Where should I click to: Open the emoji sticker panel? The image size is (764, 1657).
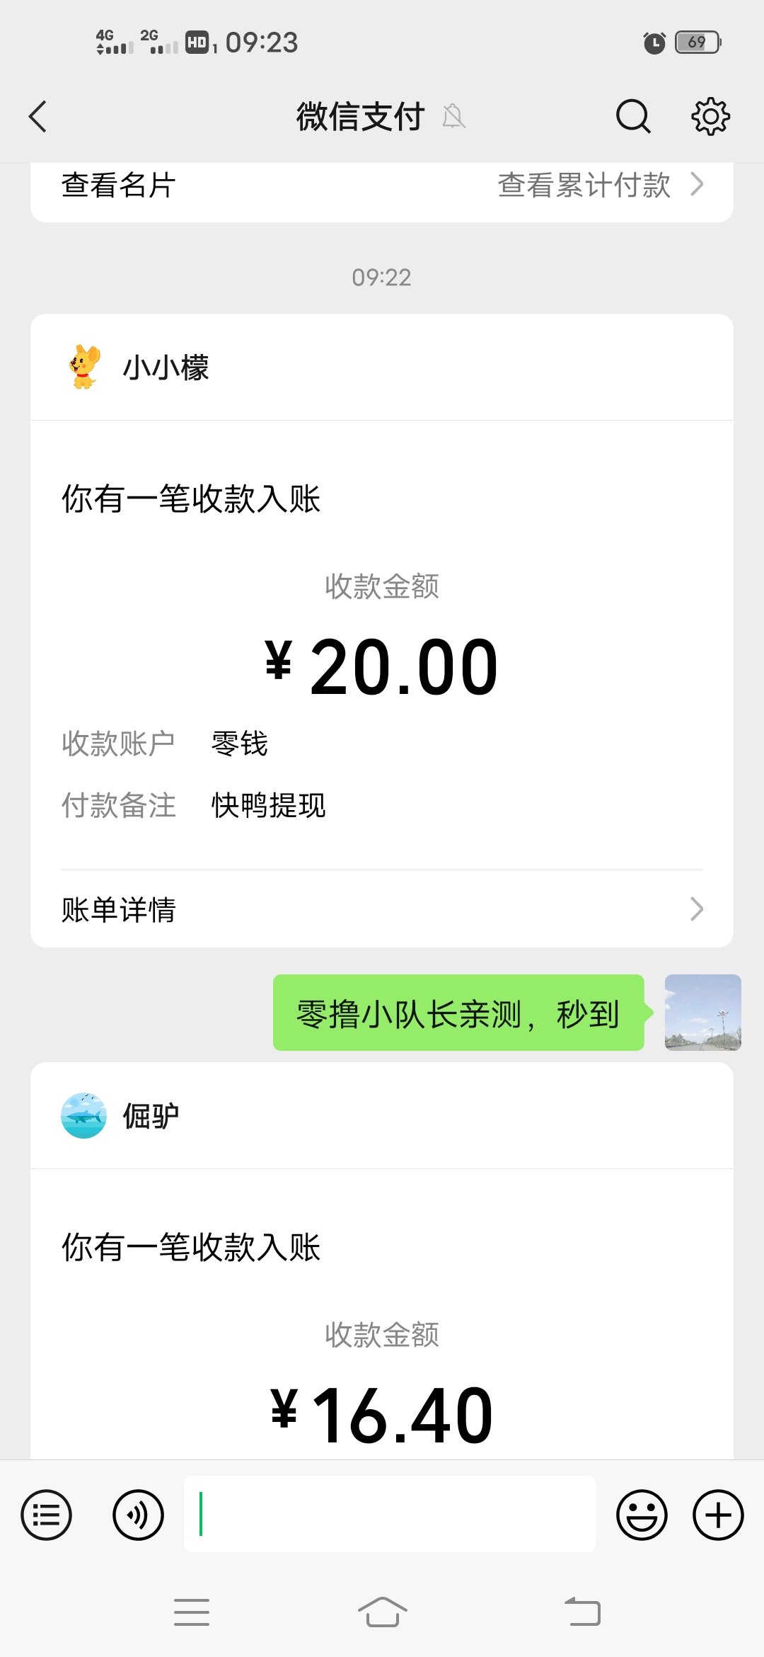(642, 1515)
